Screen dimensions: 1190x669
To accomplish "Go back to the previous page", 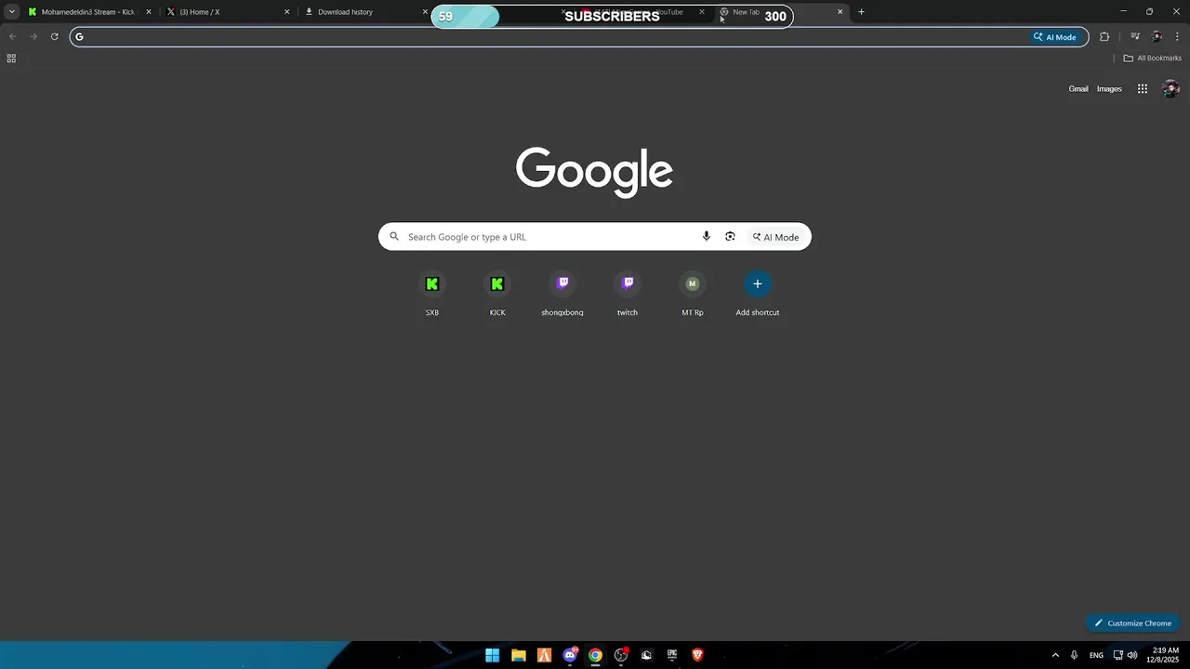I will tap(12, 37).
